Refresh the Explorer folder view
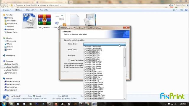189x106 pixels. 172,5
